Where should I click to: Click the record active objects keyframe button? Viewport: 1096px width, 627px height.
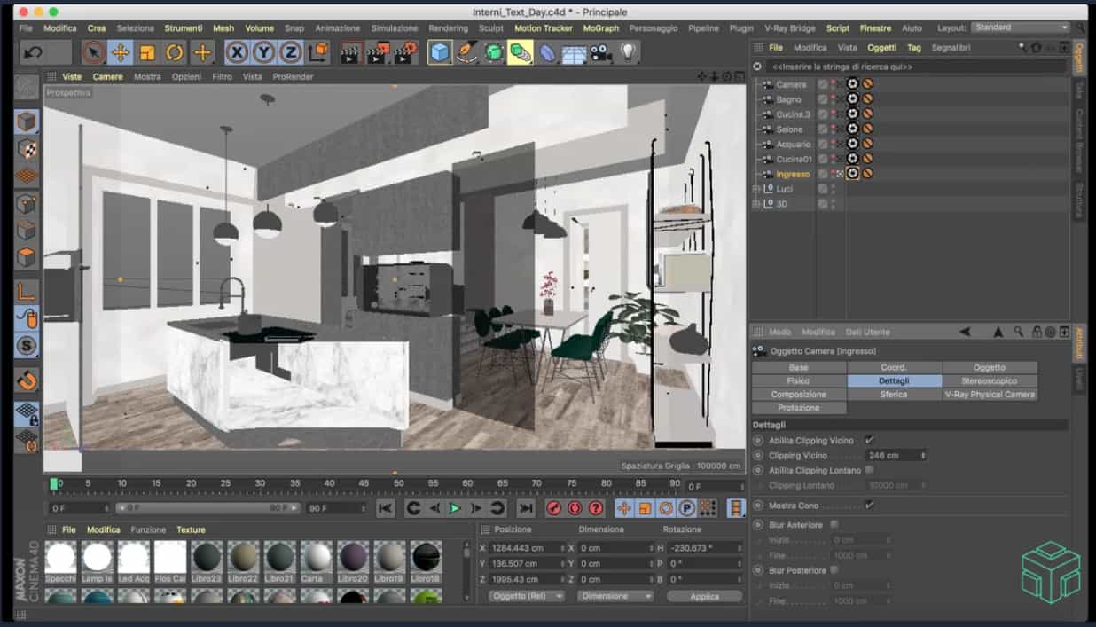coord(553,508)
